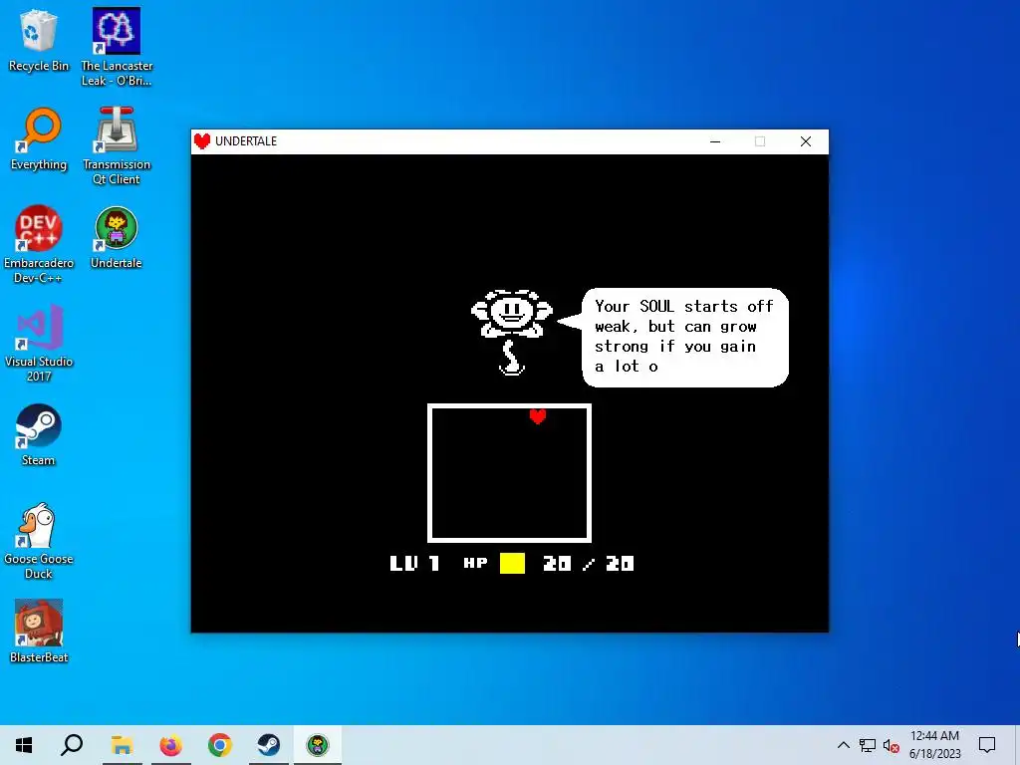Click the 20 / 20 HP value
Viewport: 1020px width, 765px height.
(588, 564)
